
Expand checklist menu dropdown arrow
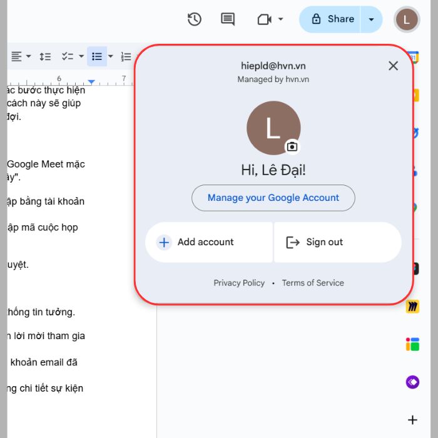click(81, 56)
